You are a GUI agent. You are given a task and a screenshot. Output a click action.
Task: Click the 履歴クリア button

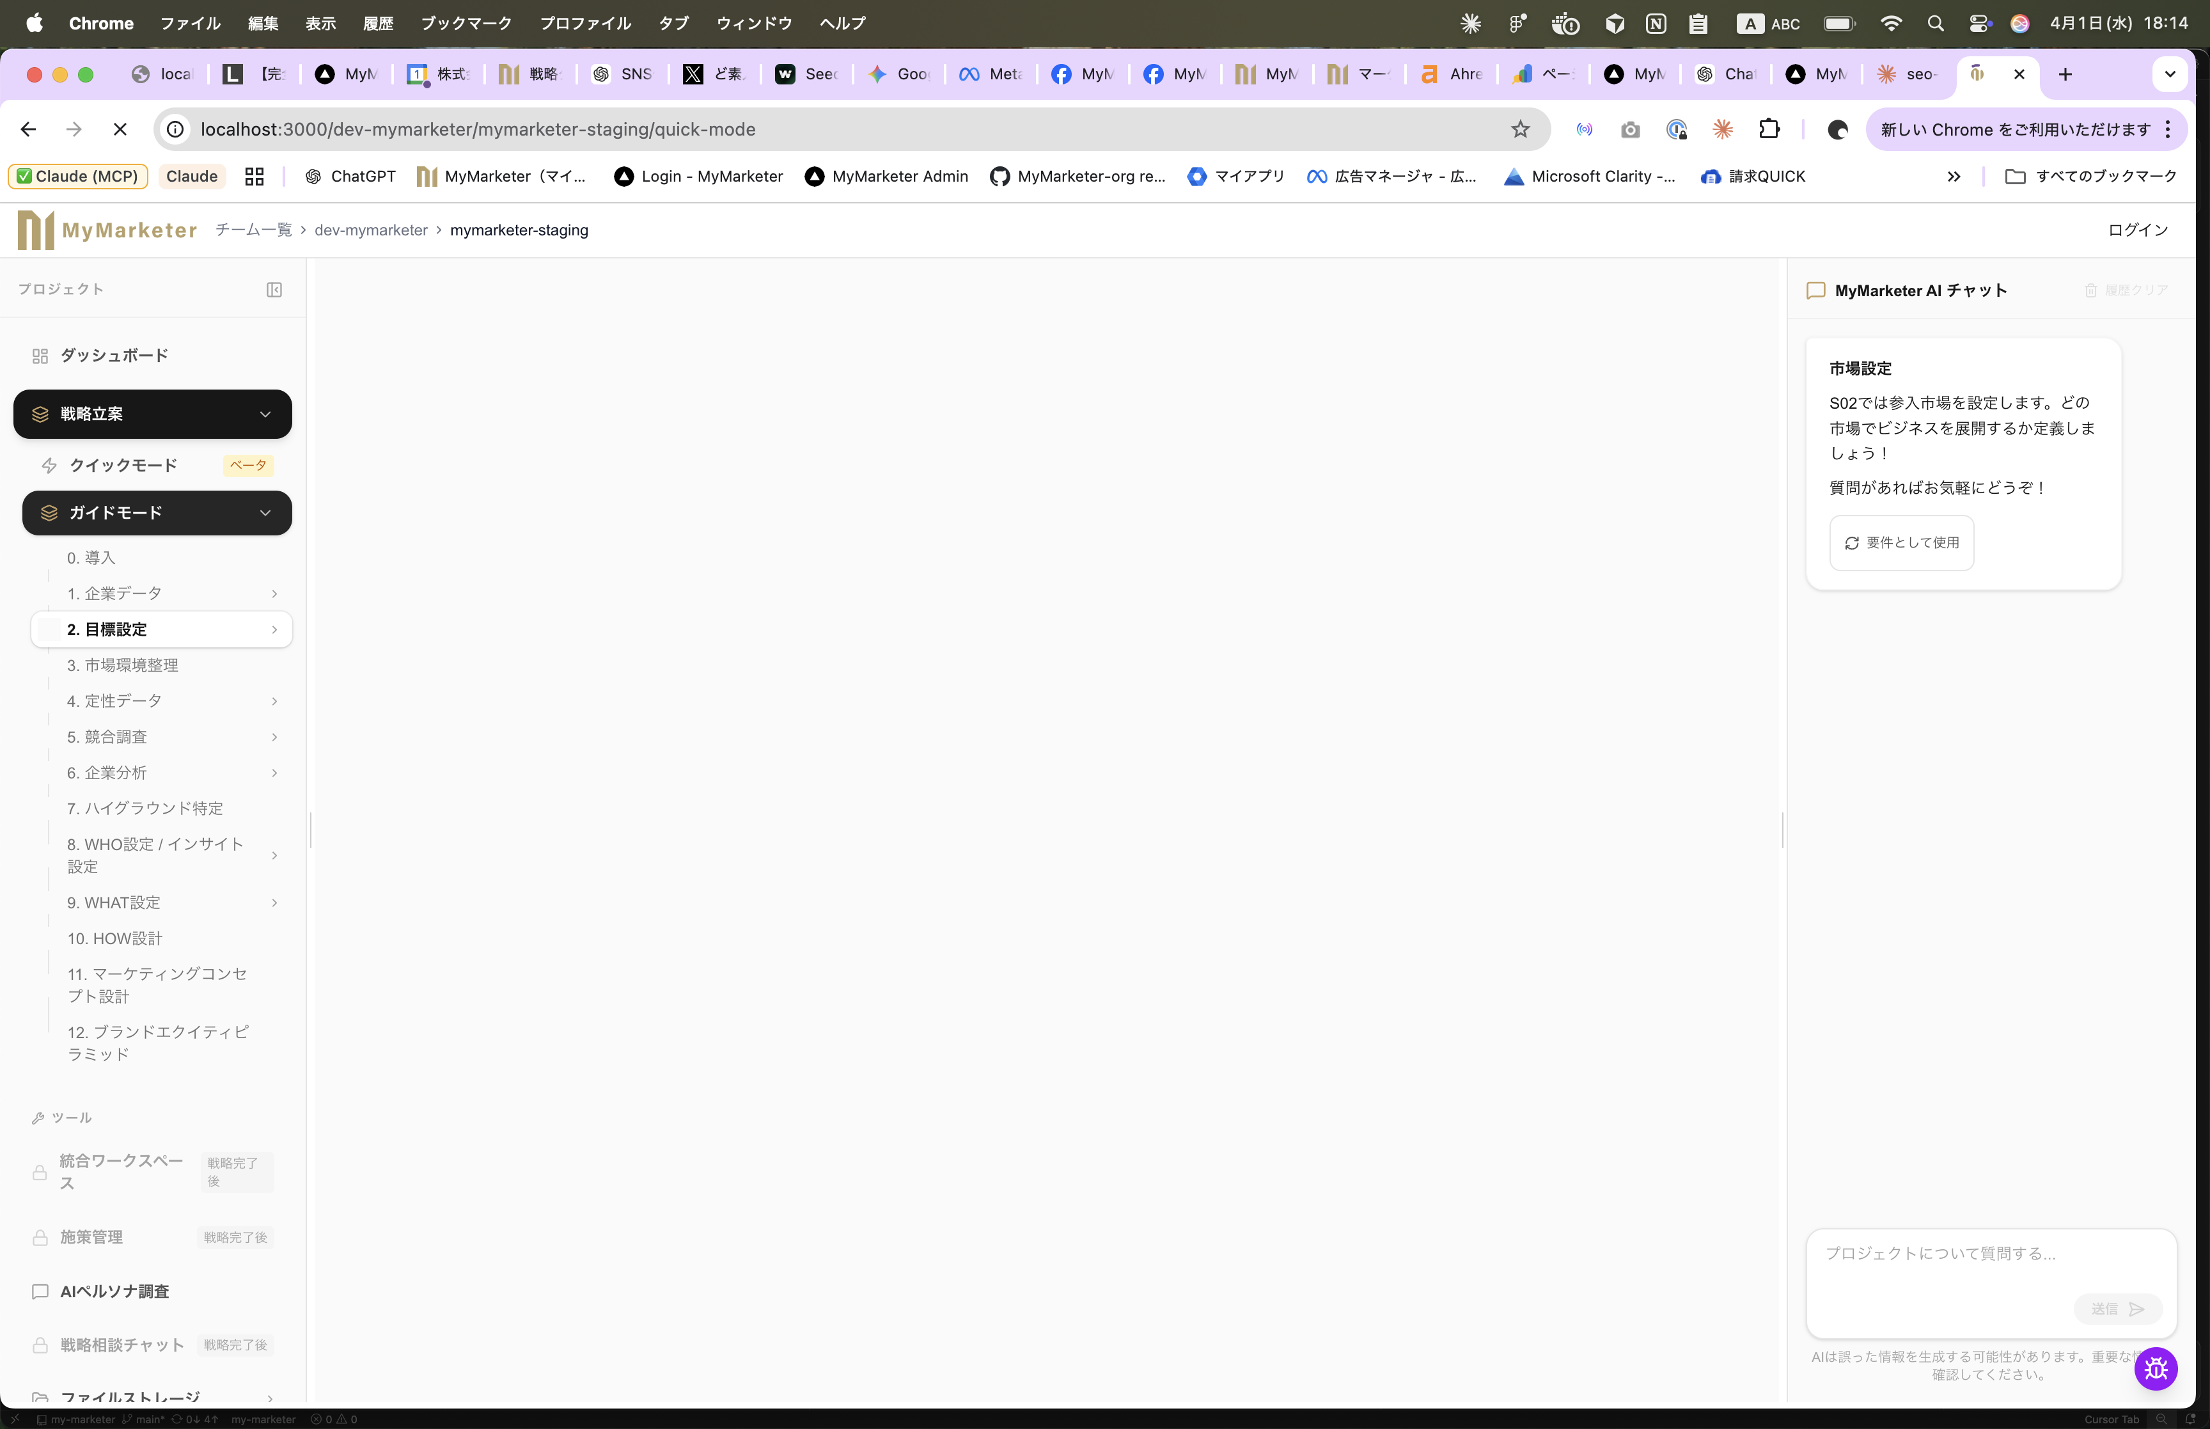2126,290
